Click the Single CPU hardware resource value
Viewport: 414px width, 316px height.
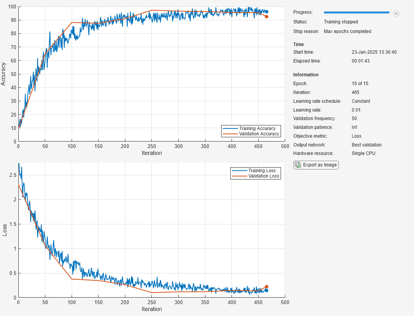[363, 153]
